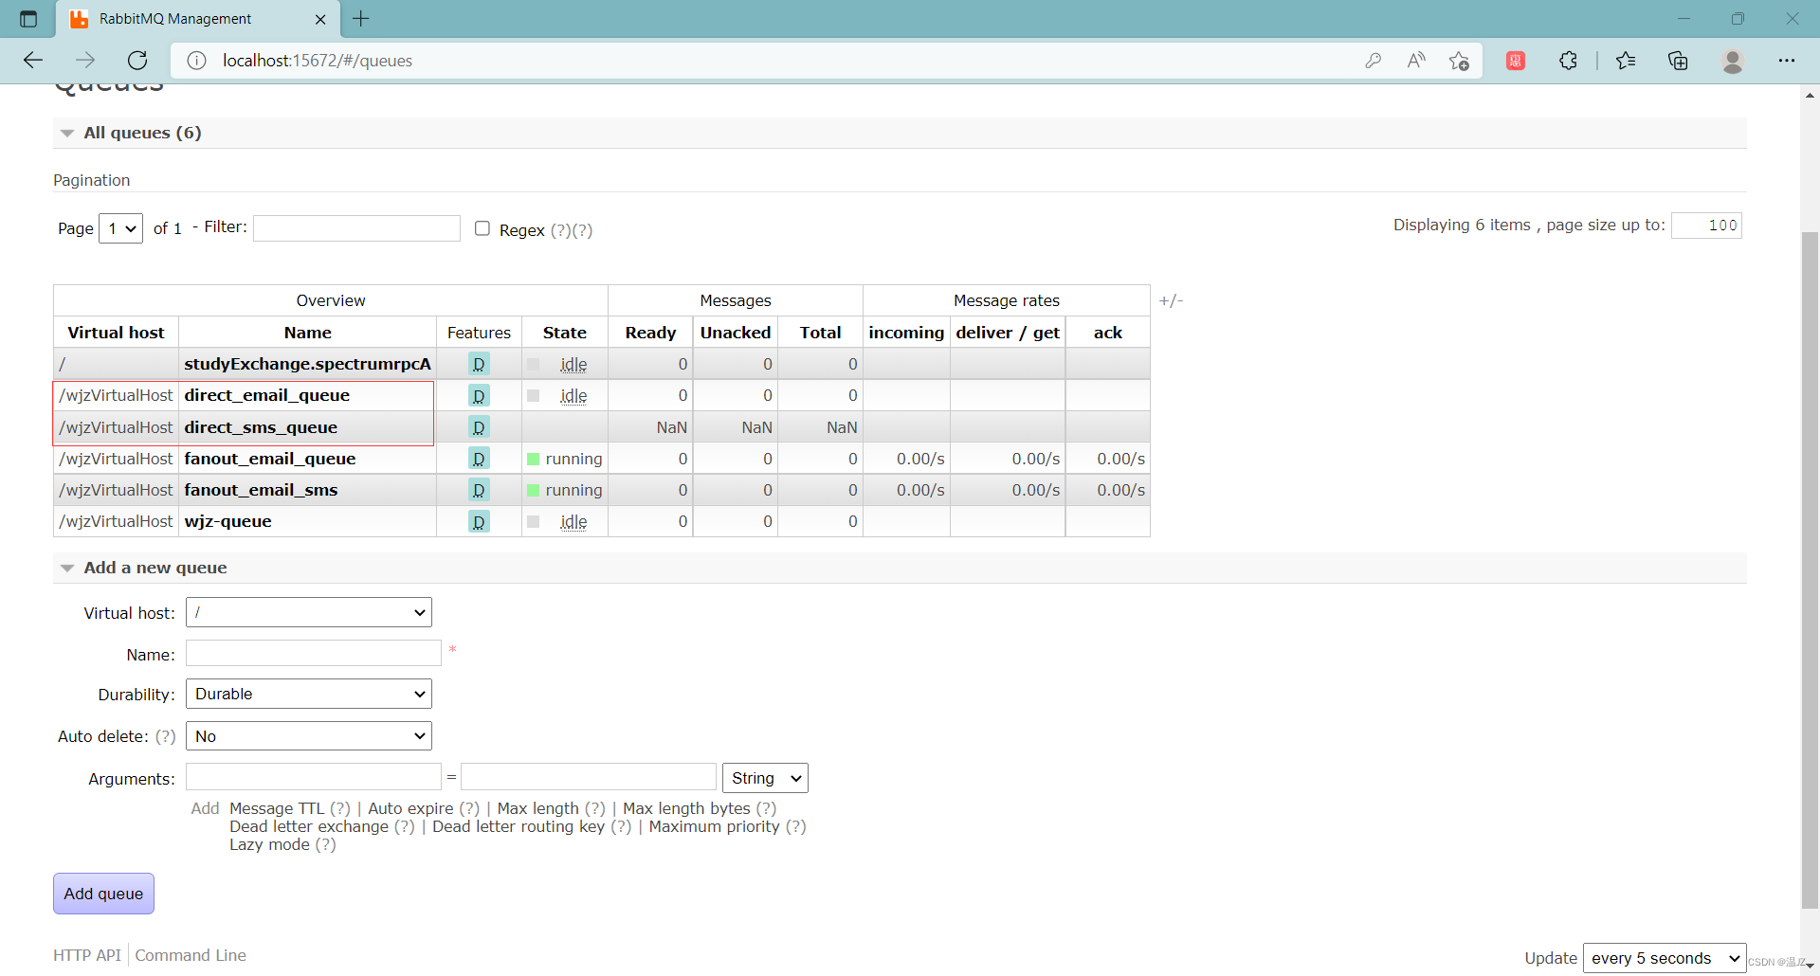Open the Durability dropdown
The width and height of the screenshot is (1820, 976).
309,694
